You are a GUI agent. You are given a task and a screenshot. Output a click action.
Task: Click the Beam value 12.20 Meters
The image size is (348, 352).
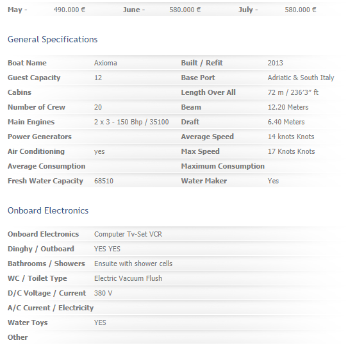[x=288, y=107]
